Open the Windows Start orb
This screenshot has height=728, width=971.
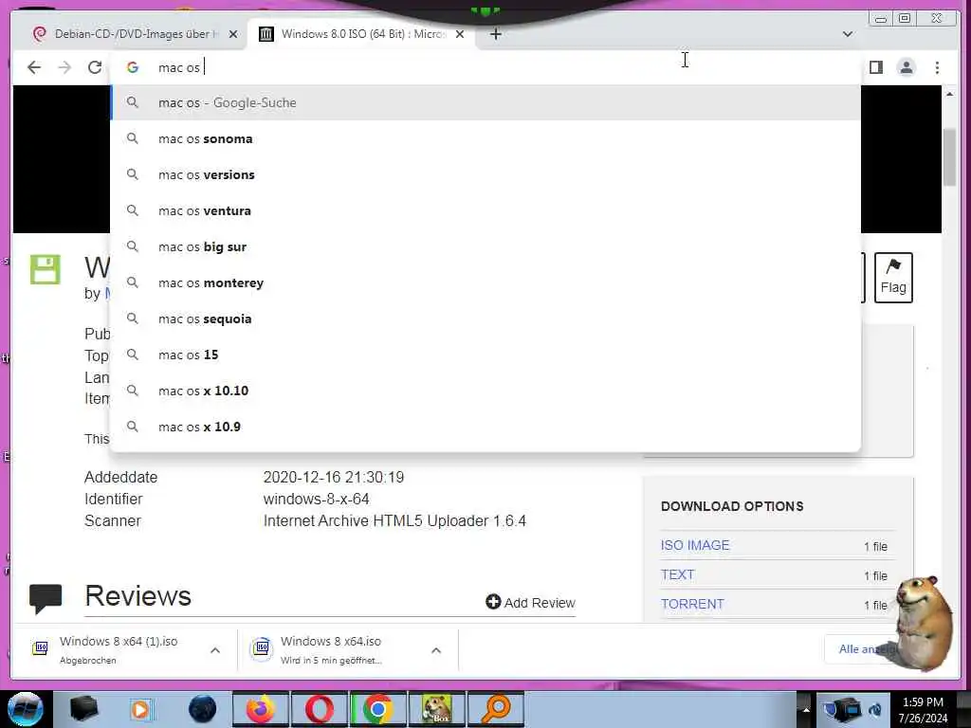click(x=25, y=709)
